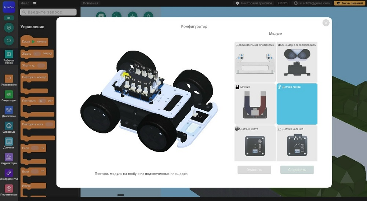The height and width of the screenshot is (201, 367).
Task: Start program with the play button
Action: tap(9, 28)
